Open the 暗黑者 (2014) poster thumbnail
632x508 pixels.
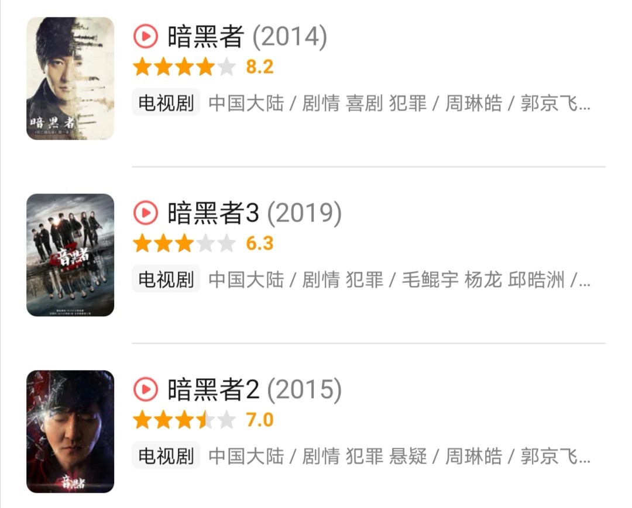point(70,78)
